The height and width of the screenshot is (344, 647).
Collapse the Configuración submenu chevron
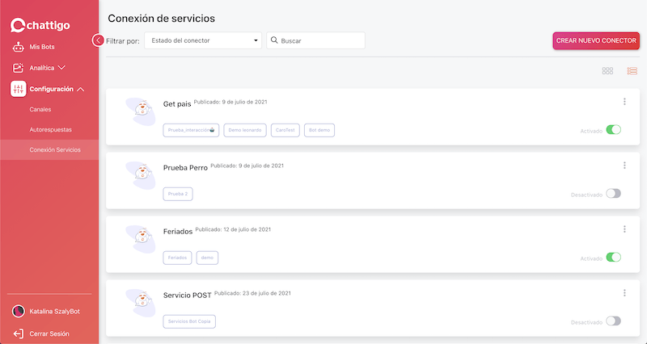[80, 89]
